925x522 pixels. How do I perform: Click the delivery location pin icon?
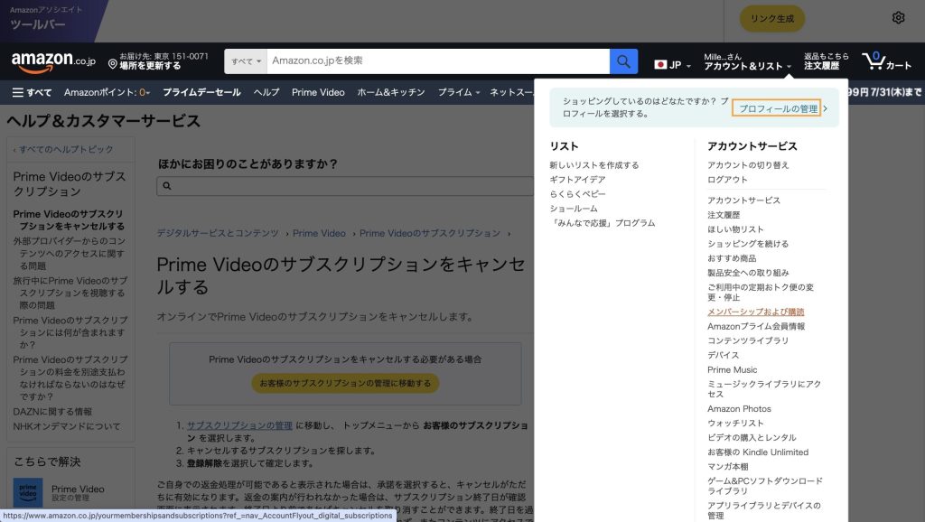point(113,65)
